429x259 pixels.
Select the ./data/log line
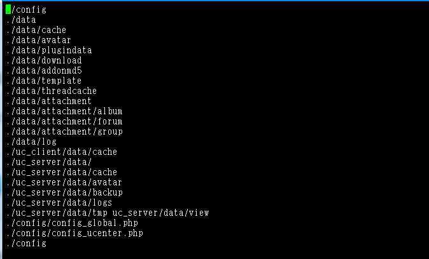(31, 142)
